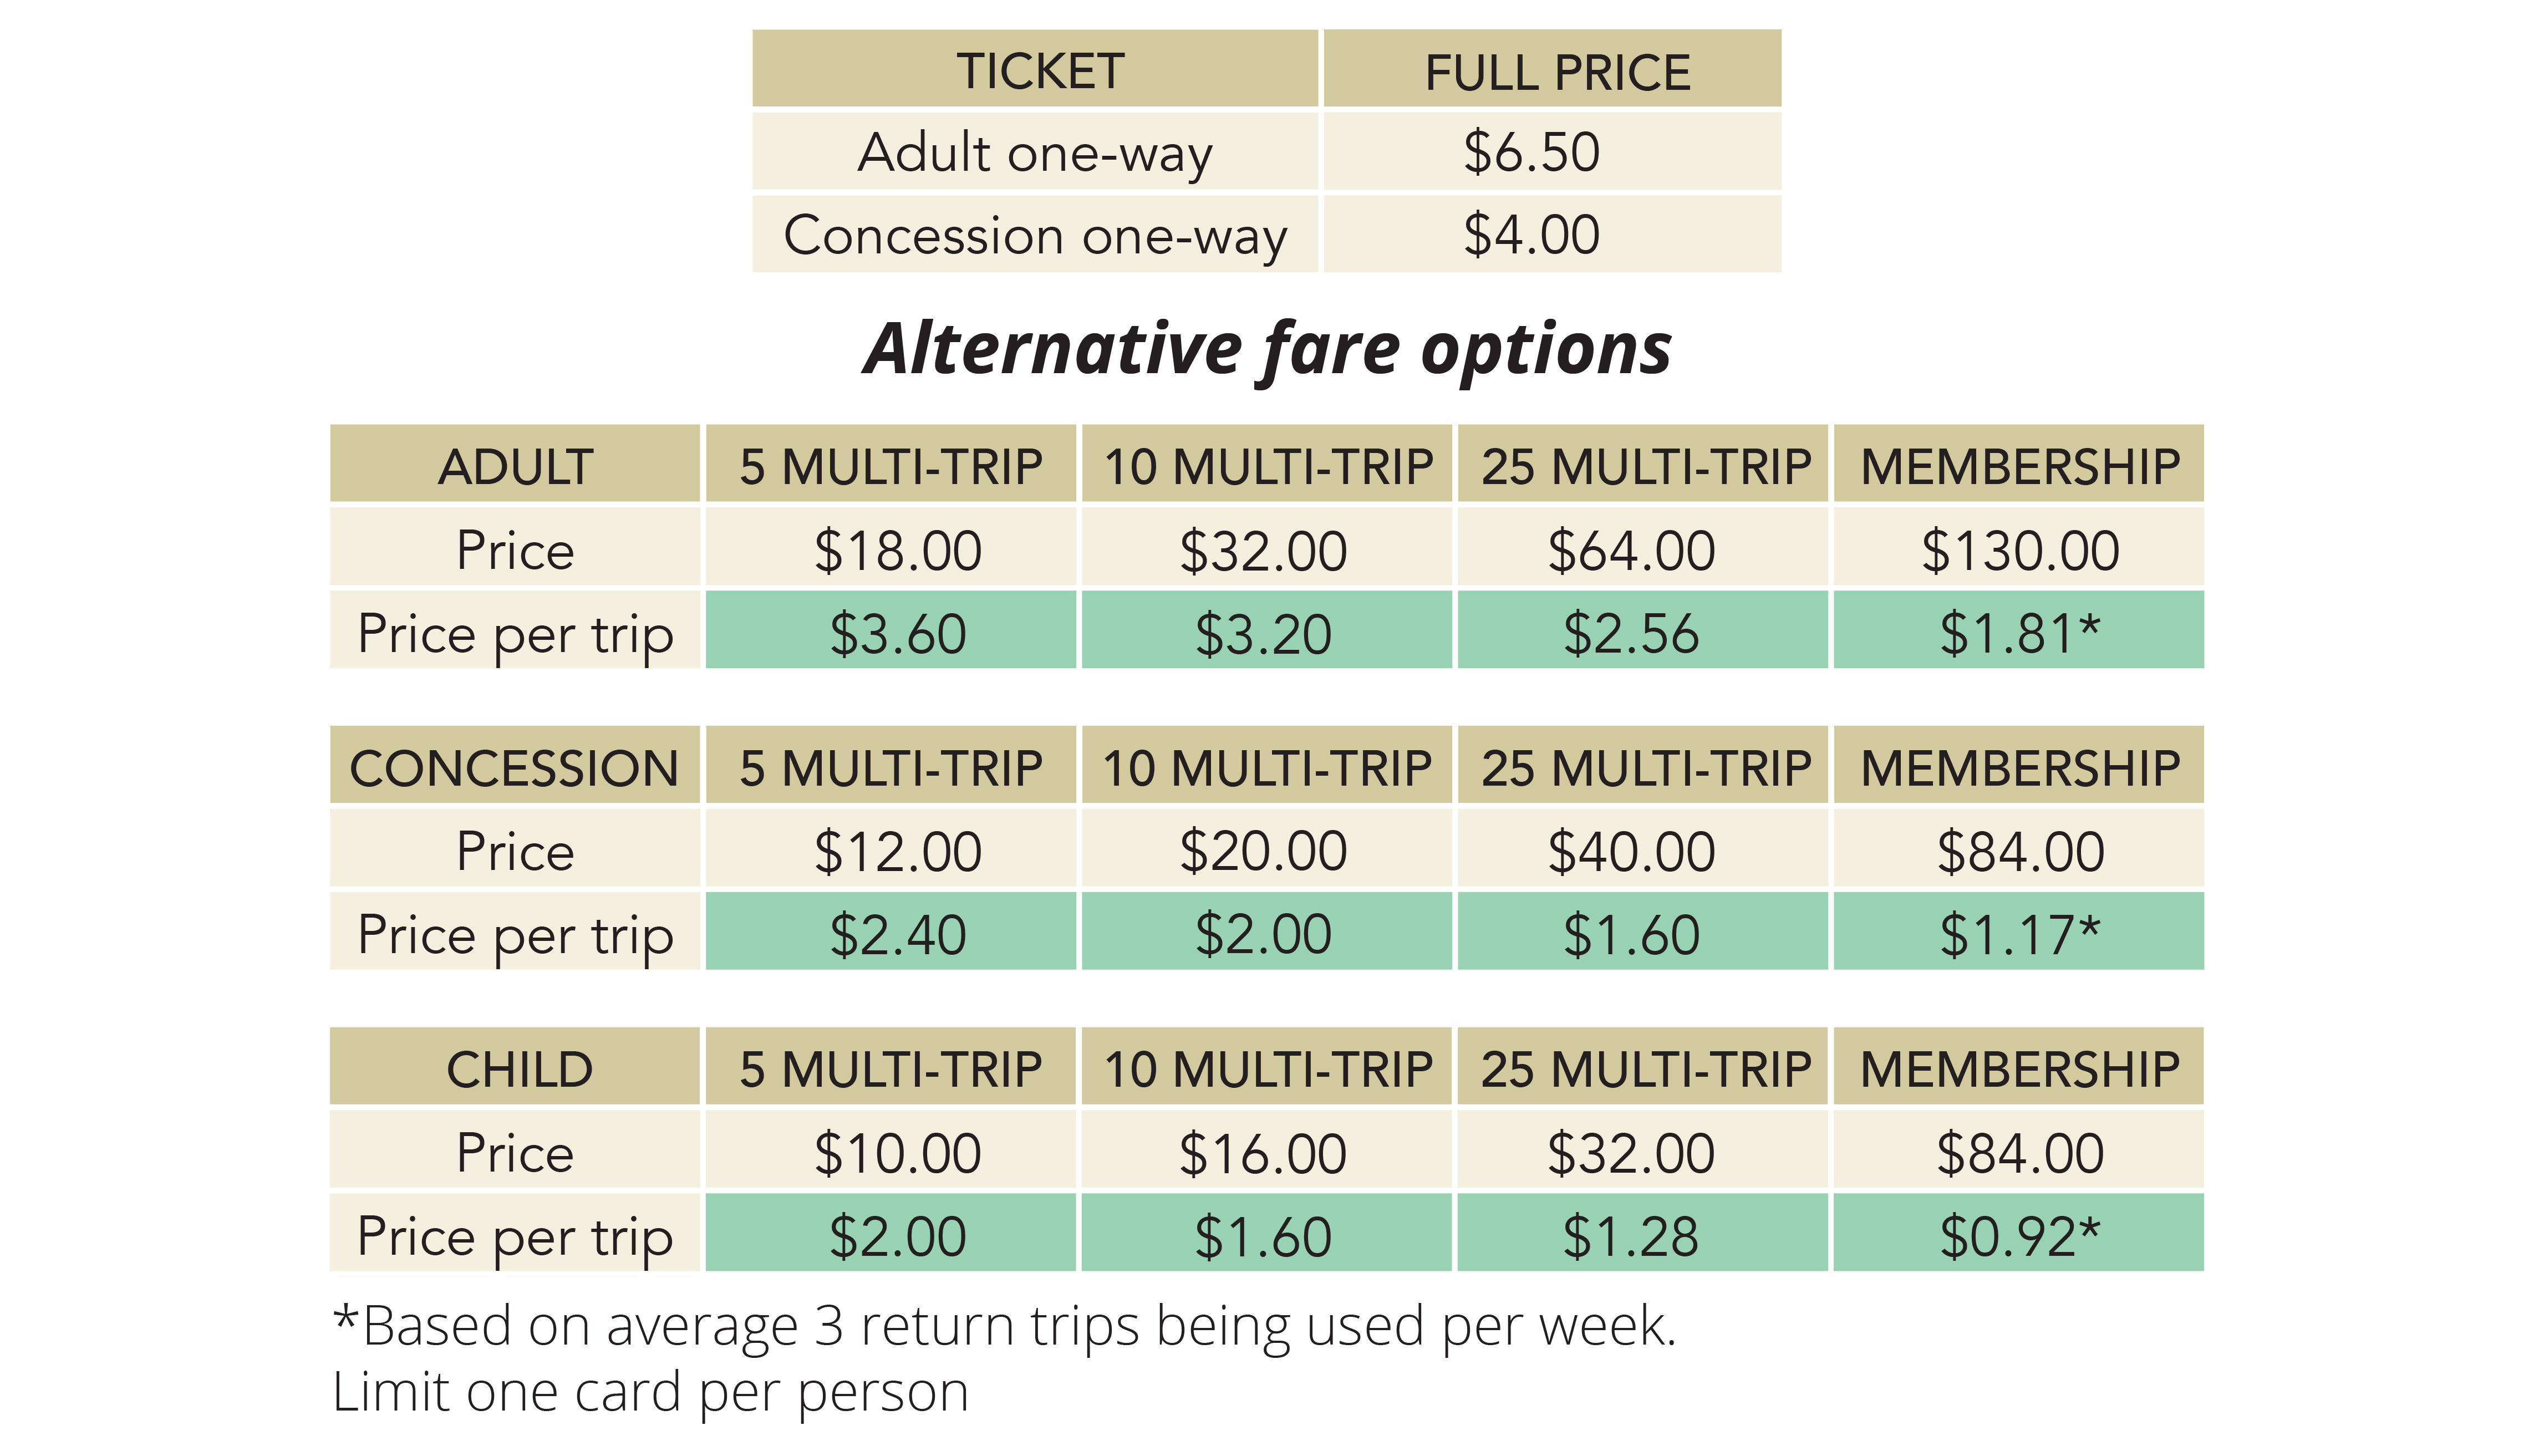Screen dimensions: 2534x1456
Task: Click the FULL PRICE column header
Action: [1552, 70]
